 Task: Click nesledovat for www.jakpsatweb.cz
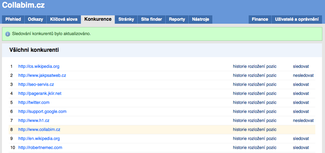pos(303,75)
